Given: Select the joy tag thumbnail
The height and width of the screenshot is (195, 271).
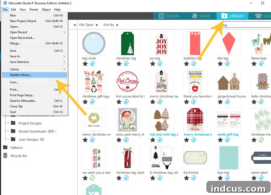Looking at the screenshot, I should click(162, 44).
